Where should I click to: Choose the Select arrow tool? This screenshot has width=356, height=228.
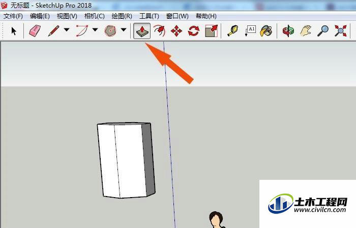click(14, 31)
